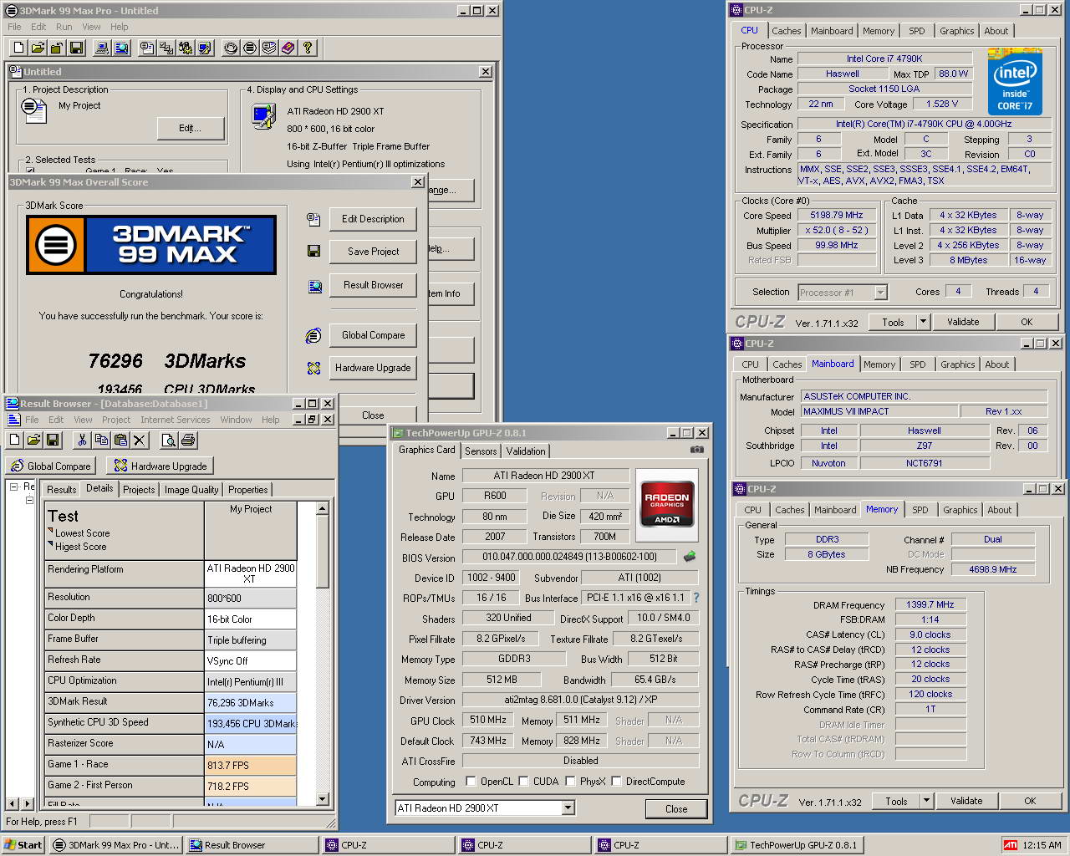The height and width of the screenshot is (856, 1070).
Task: Click the 813.7 FPS Game 1 value cell
Action: tap(251, 765)
